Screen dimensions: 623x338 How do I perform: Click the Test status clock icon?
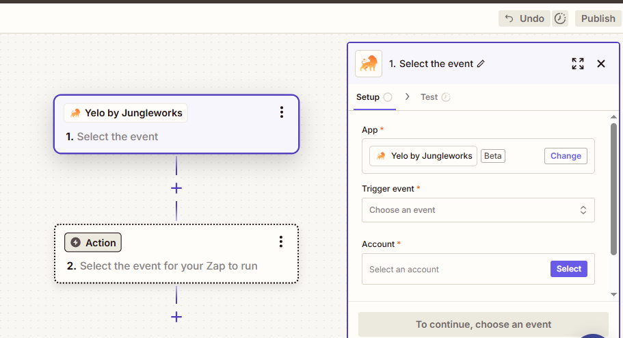point(446,97)
